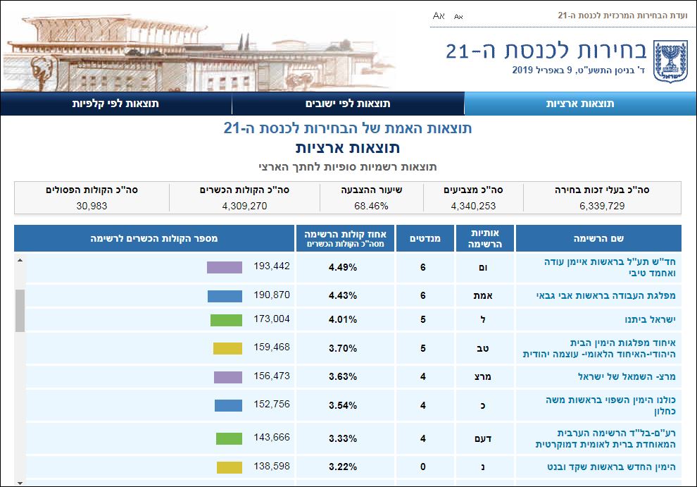Click the yellow bar for 138,598 votes

(x=229, y=467)
